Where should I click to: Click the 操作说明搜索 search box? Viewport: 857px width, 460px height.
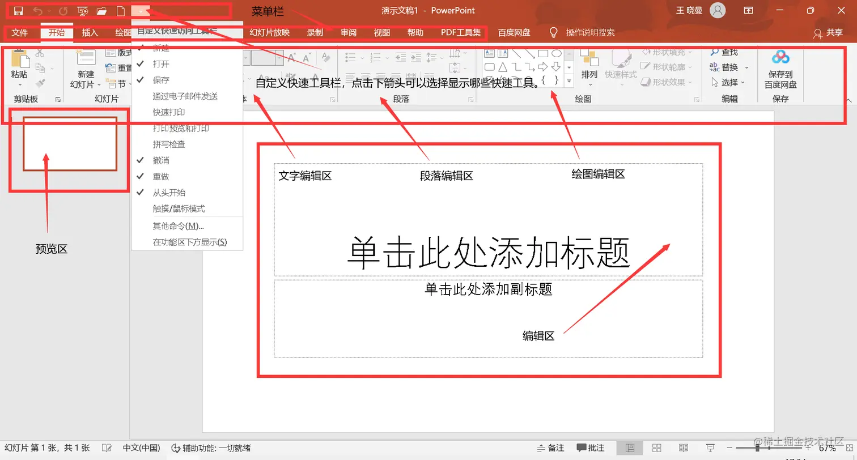(x=590, y=32)
